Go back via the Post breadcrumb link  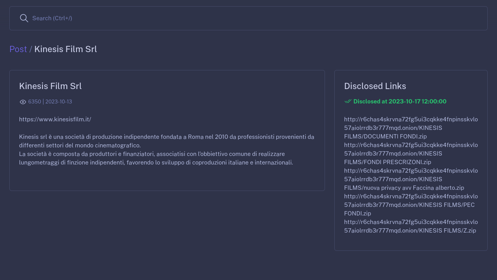pyautogui.click(x=18, y=49)
